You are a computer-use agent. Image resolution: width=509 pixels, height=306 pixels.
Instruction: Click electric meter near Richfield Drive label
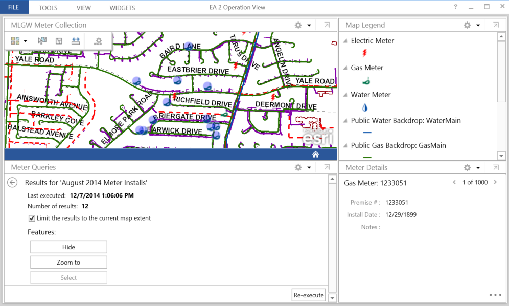coord(175,96)
